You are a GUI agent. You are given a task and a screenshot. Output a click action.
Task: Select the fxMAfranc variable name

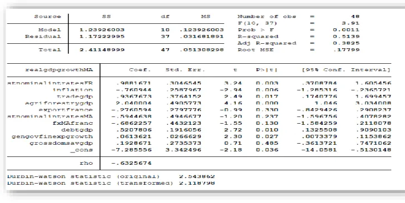[72, 123]
